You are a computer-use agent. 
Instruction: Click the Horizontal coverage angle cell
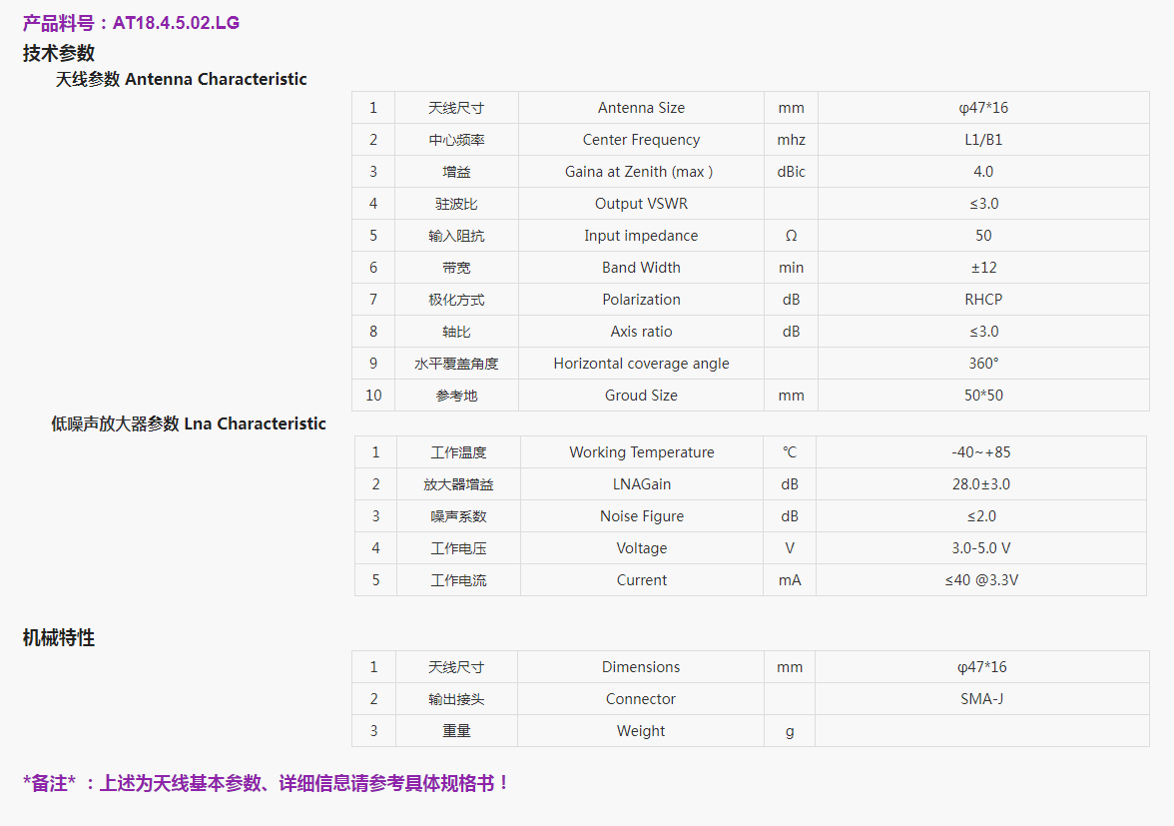click(641, 364)
